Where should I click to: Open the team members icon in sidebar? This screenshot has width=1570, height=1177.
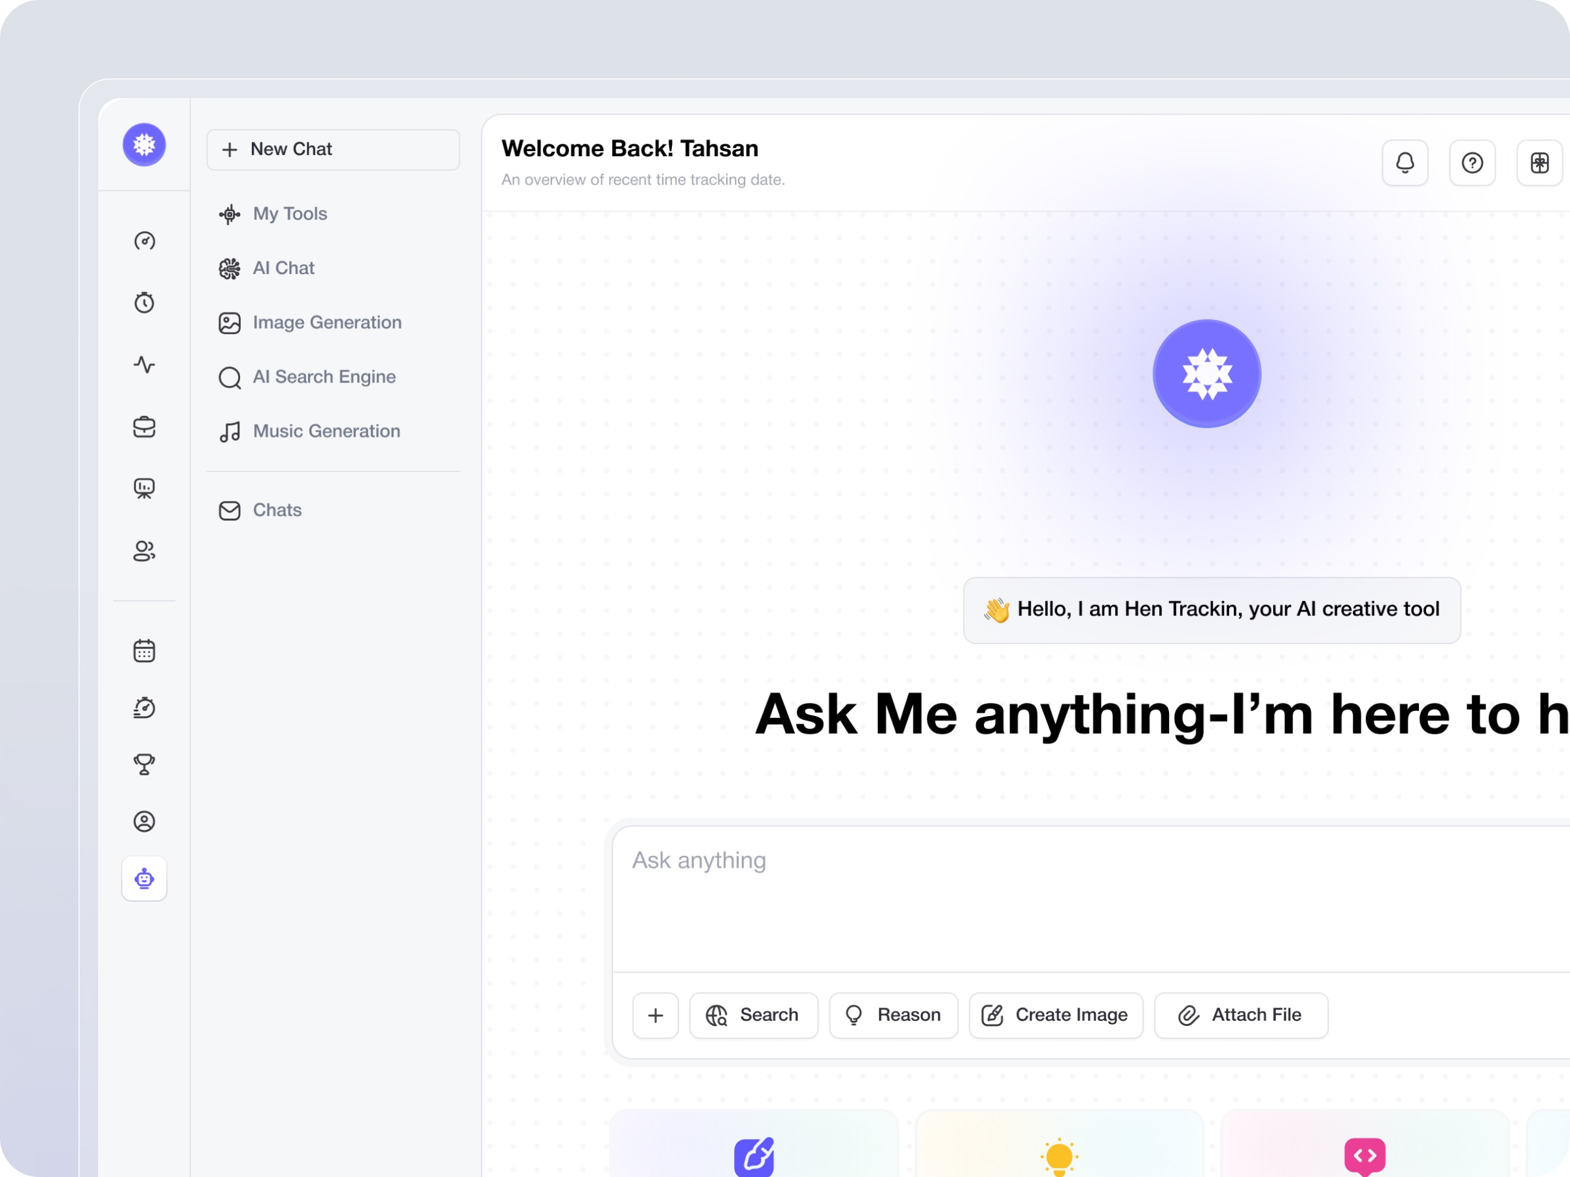pyautogui.click(x=144, y=551)
